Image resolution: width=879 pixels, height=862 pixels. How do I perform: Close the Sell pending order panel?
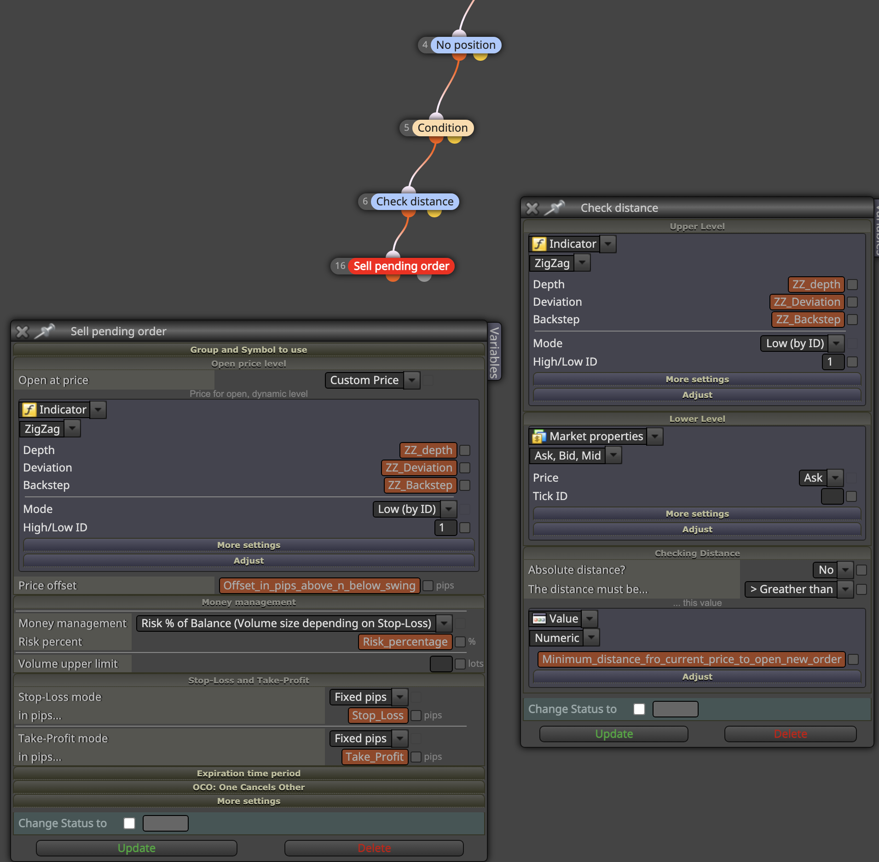click(x=22, y=332)
